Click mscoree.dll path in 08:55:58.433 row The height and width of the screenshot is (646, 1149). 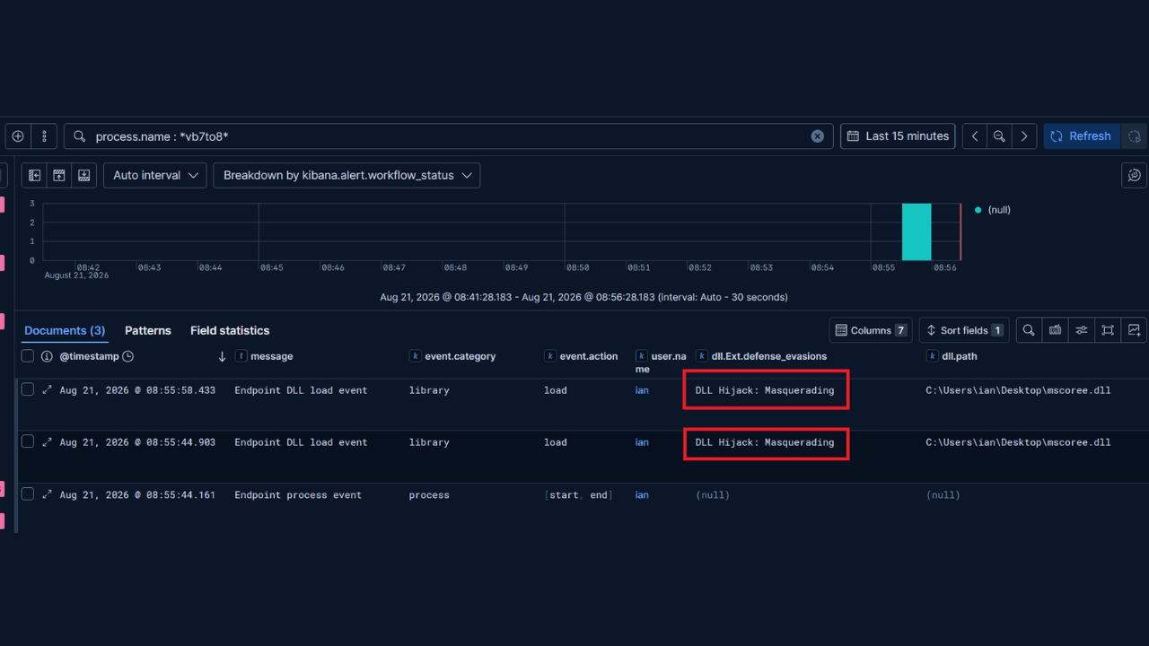click(1018, 390)
